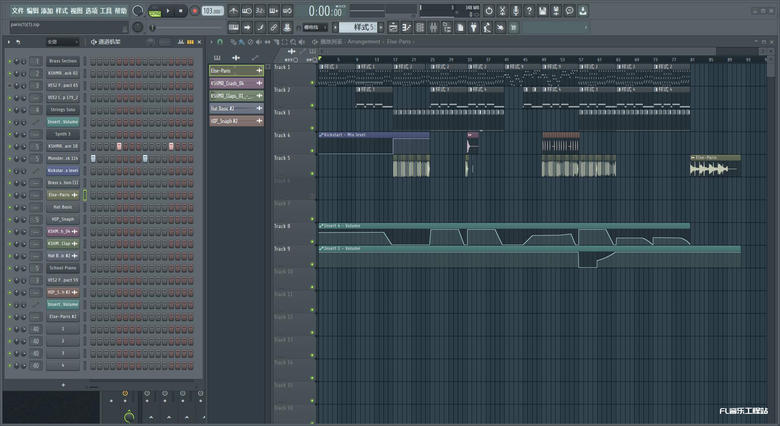Screen dimensions: 780x426
Task: Select the Brass Section channel button
Action: (63, 61)
